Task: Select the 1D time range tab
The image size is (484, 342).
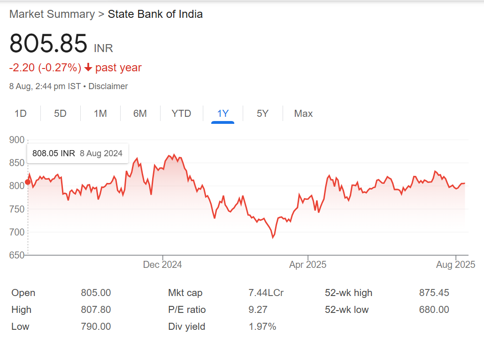Action: (x=20, y=114)
